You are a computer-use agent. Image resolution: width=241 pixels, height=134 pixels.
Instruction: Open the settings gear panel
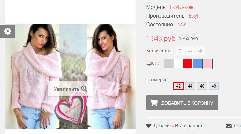[x=7, y=31]
